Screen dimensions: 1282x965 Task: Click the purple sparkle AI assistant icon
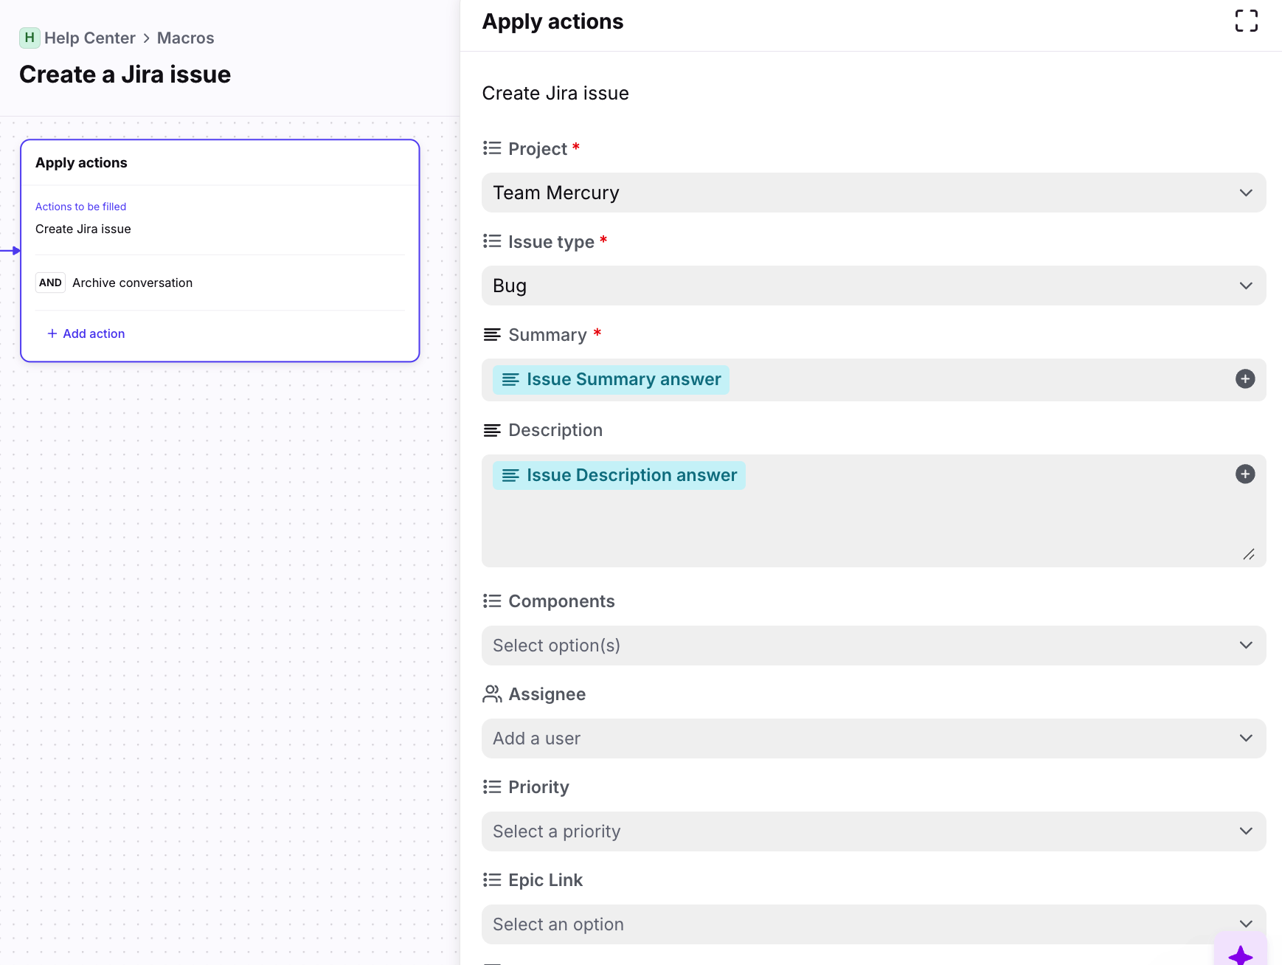1241,955
